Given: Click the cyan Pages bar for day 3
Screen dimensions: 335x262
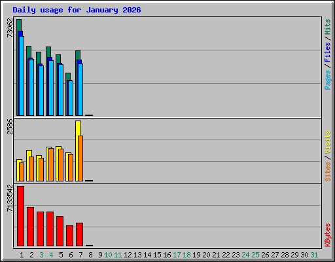Looking at the screenshot, I should coord(41,90).
